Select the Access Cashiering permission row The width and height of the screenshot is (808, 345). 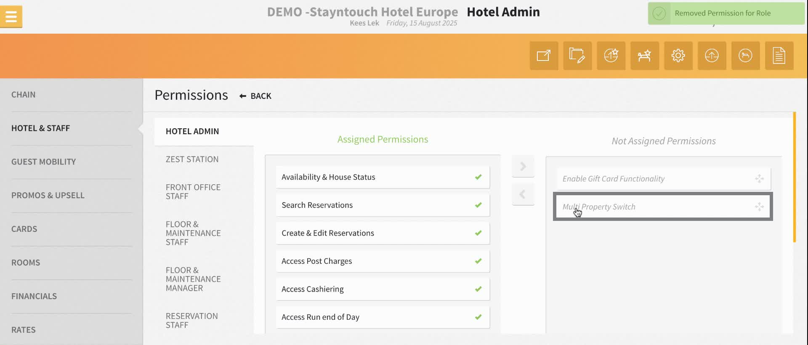point(383,289)
